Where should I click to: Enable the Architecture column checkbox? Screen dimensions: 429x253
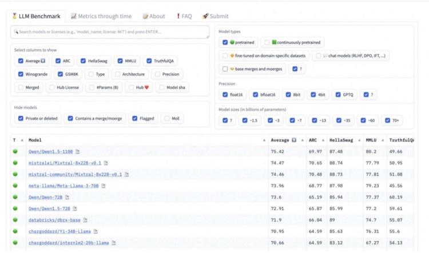coord(118,74)
